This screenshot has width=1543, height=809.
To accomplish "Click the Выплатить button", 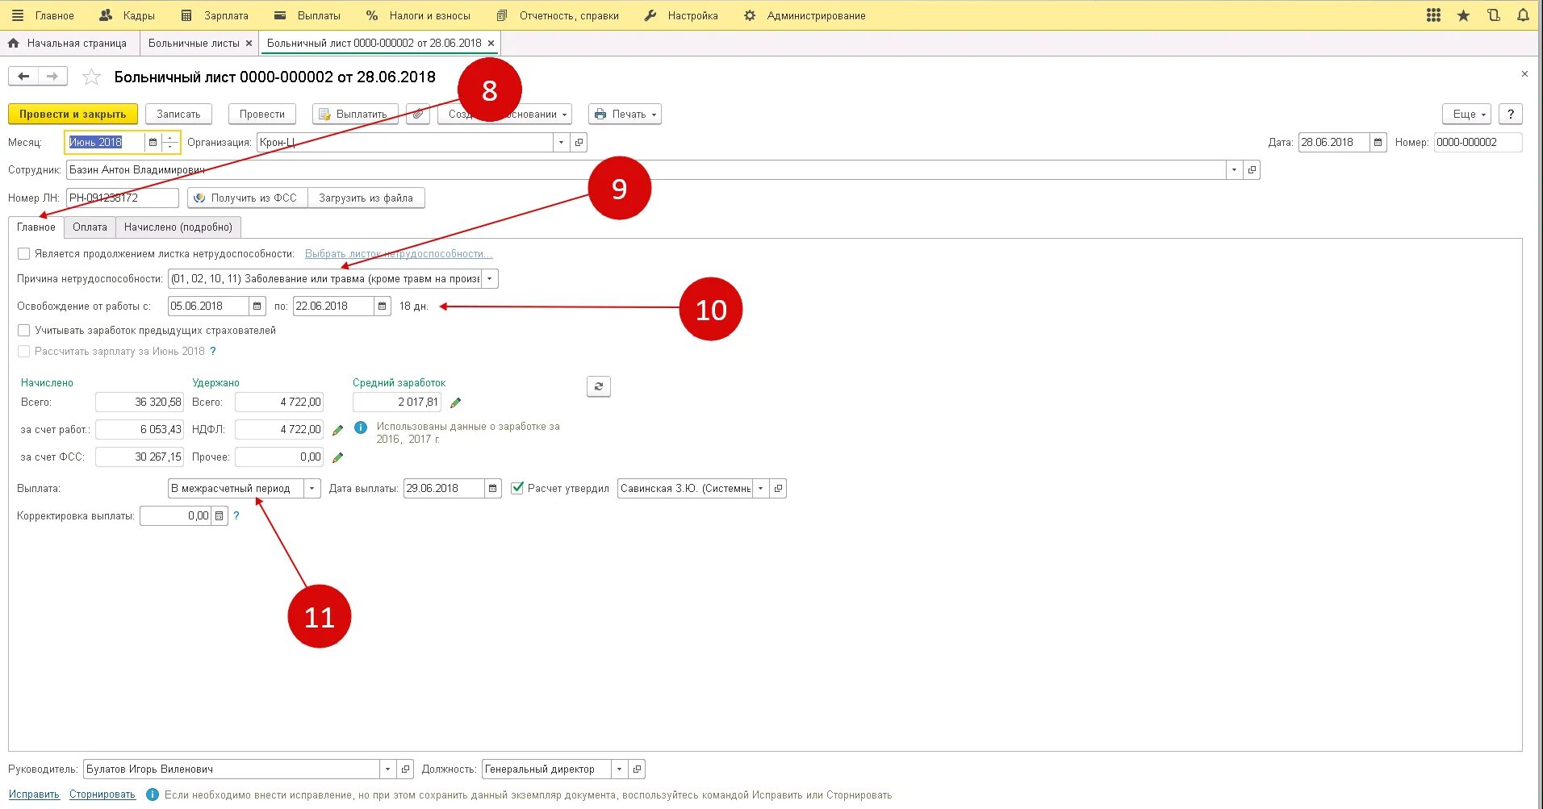I will [x=355, y=114].
